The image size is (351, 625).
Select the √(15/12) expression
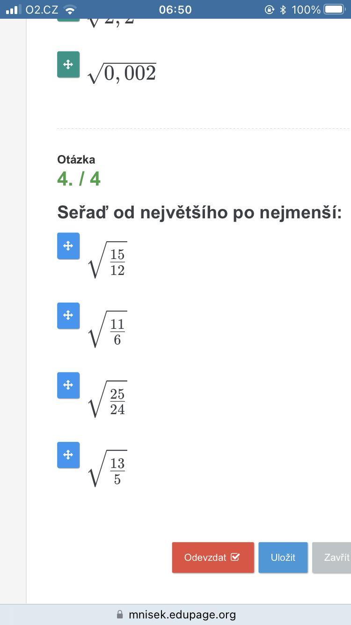(x=108, y=260)
